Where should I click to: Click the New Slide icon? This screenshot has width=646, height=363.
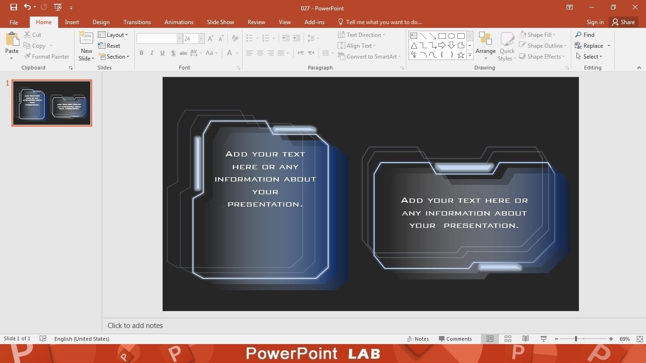pos(86,40)
